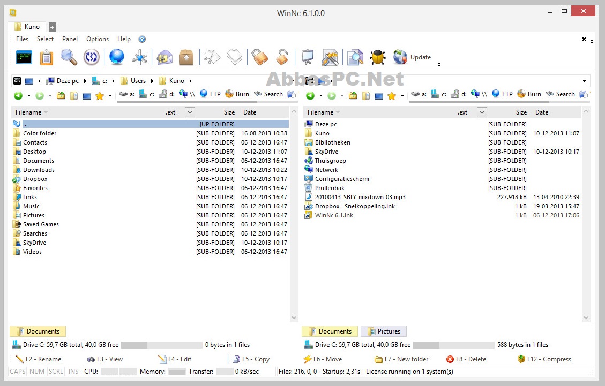Select the Documents tab in left panel
Image resolution: width=605 pixels, height=386 pixels.
pos(38,331)
